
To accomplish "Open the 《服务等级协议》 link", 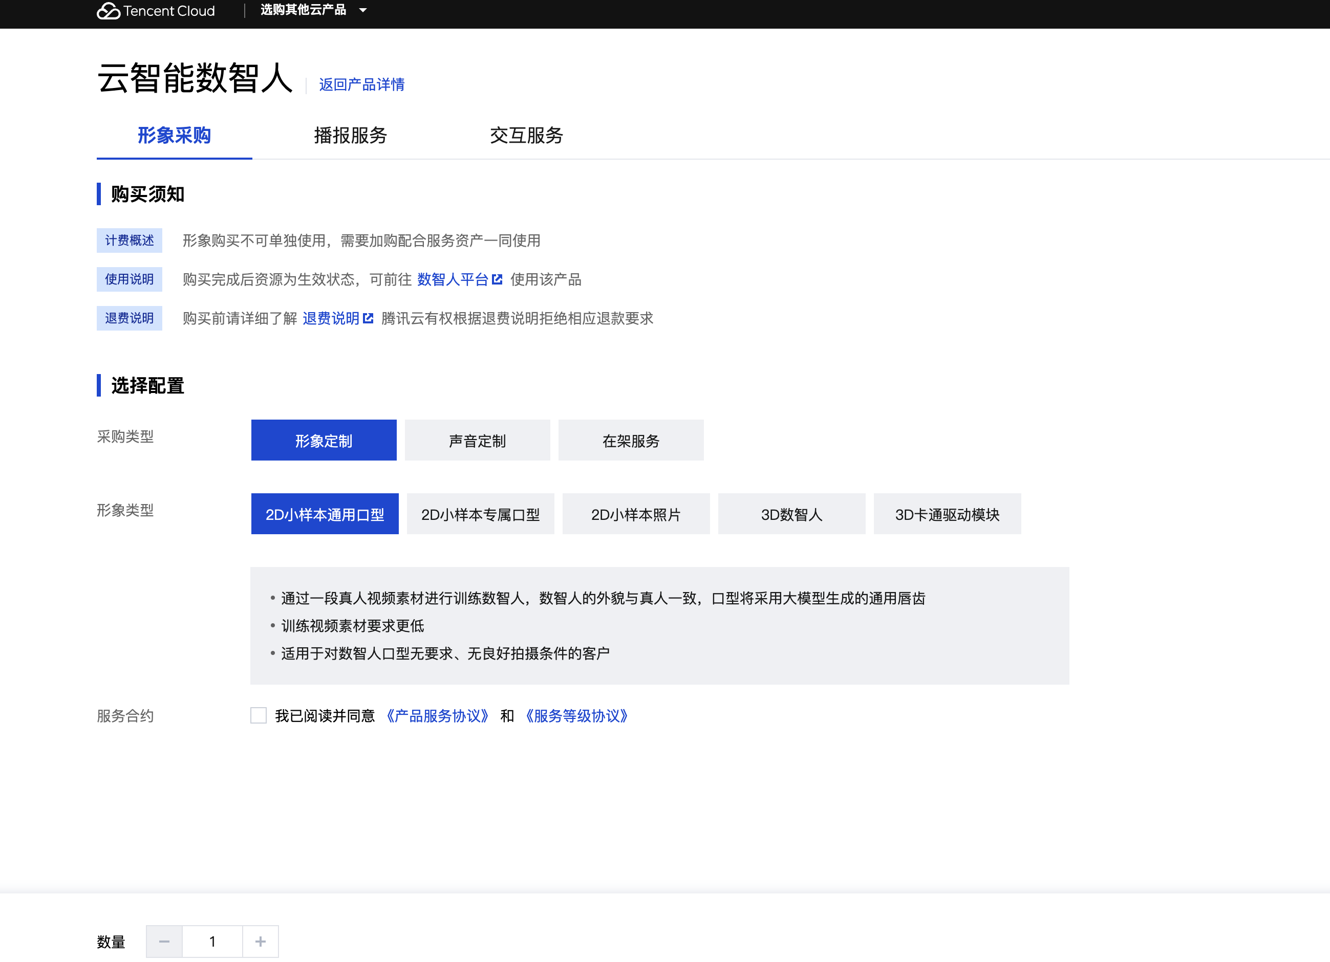I will [x=576, y=716].
